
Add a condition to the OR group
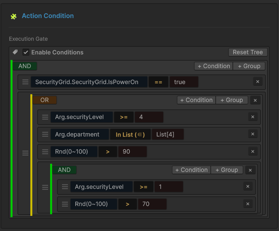(x=196, y=100)
